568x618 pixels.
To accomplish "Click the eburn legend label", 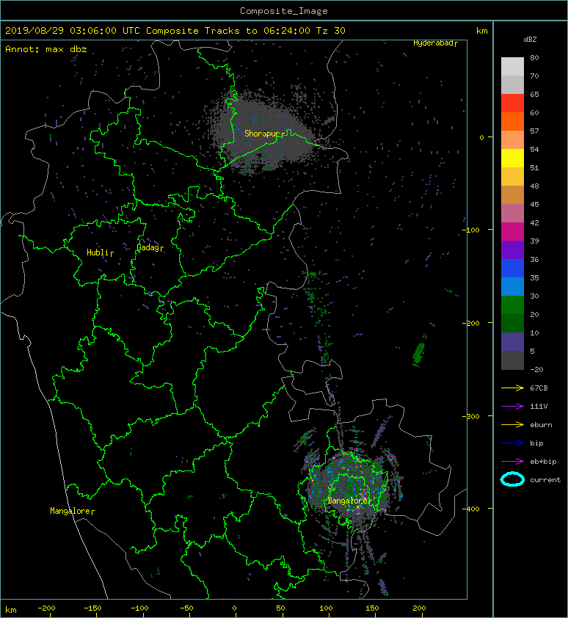I will coord(541,425).
